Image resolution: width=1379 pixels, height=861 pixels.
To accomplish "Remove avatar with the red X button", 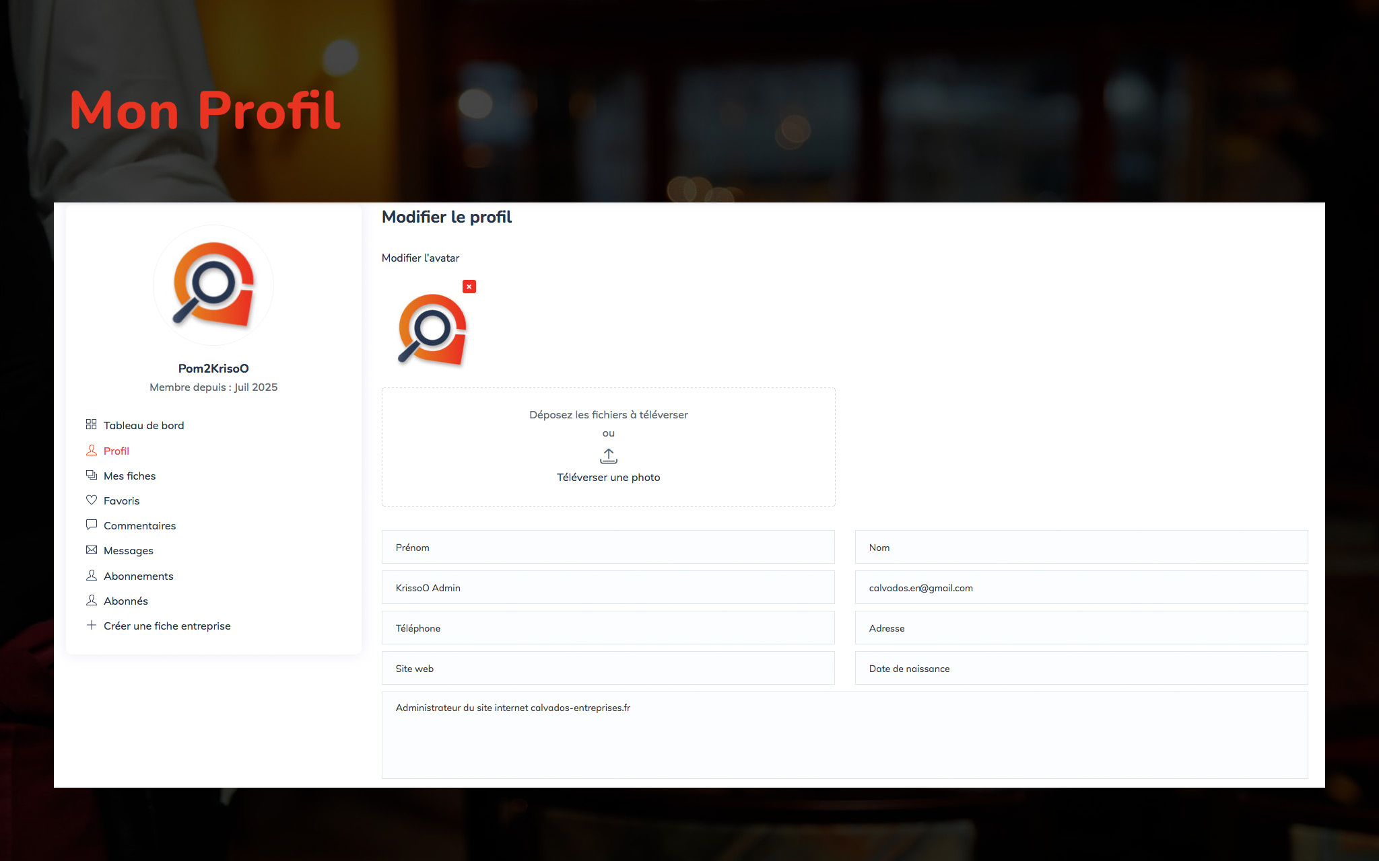I will tap(469, 287).
